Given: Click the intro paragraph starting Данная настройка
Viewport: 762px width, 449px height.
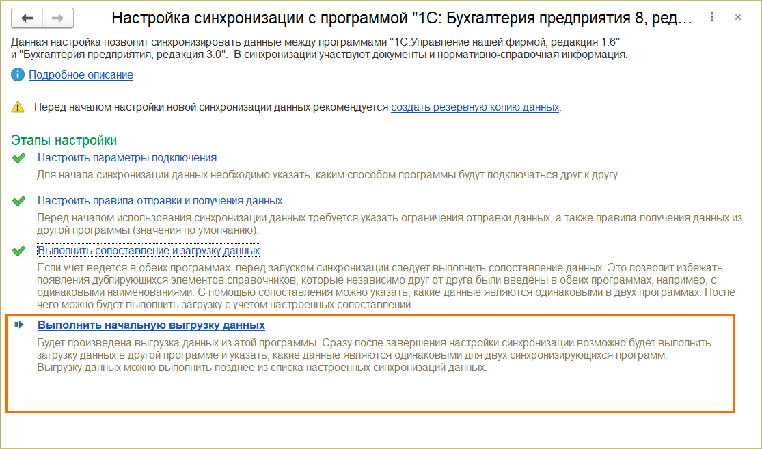Looking at the screenshot, I should (314, 49).
